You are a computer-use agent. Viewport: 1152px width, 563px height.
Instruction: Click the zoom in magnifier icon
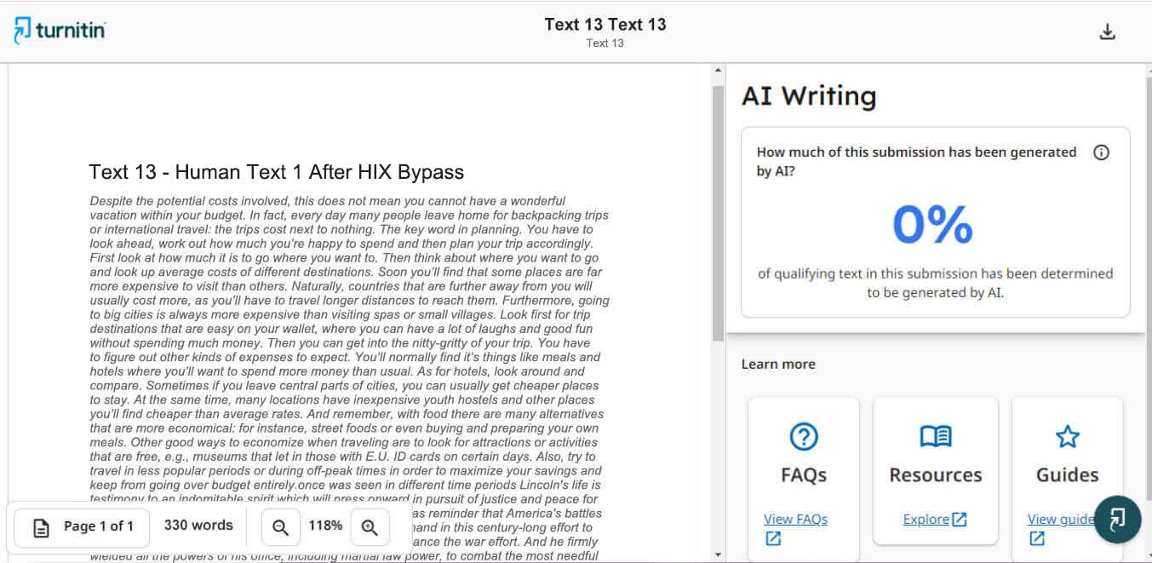[370, 527]
